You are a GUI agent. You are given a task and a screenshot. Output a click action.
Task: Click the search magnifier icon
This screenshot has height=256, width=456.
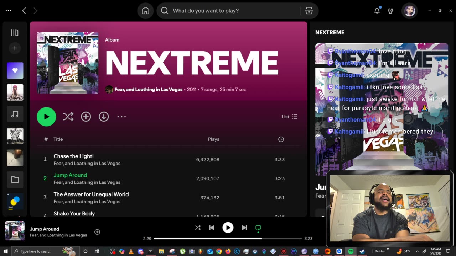point(165,11)
